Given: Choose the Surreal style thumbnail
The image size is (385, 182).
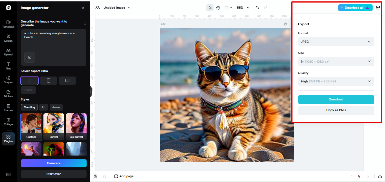Looking at the screenshot, I should pos(54,127).
